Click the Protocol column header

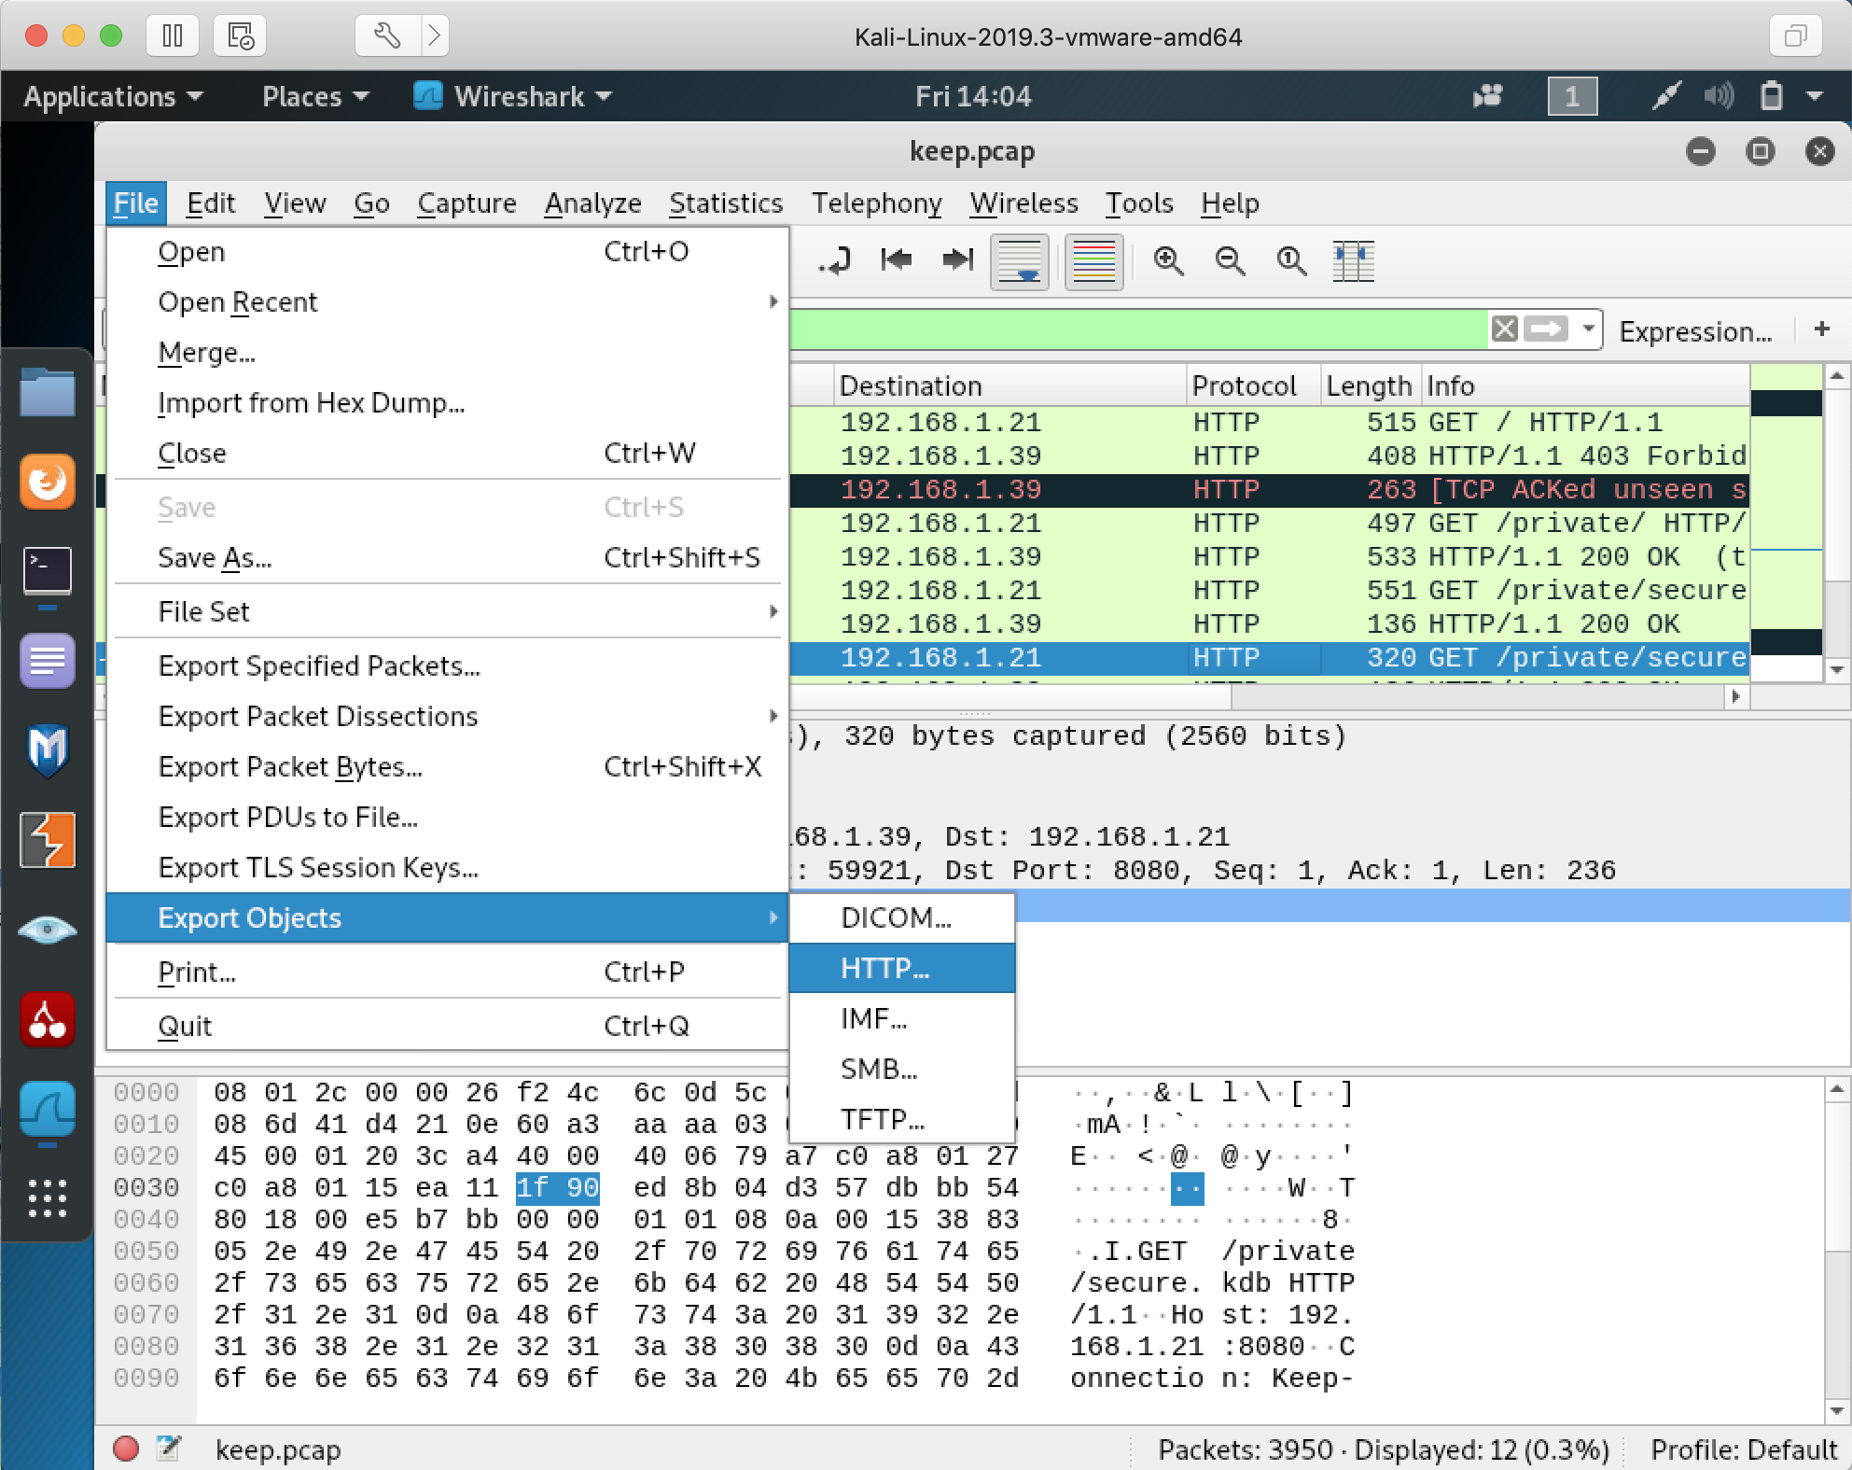tap(1252, 385)
